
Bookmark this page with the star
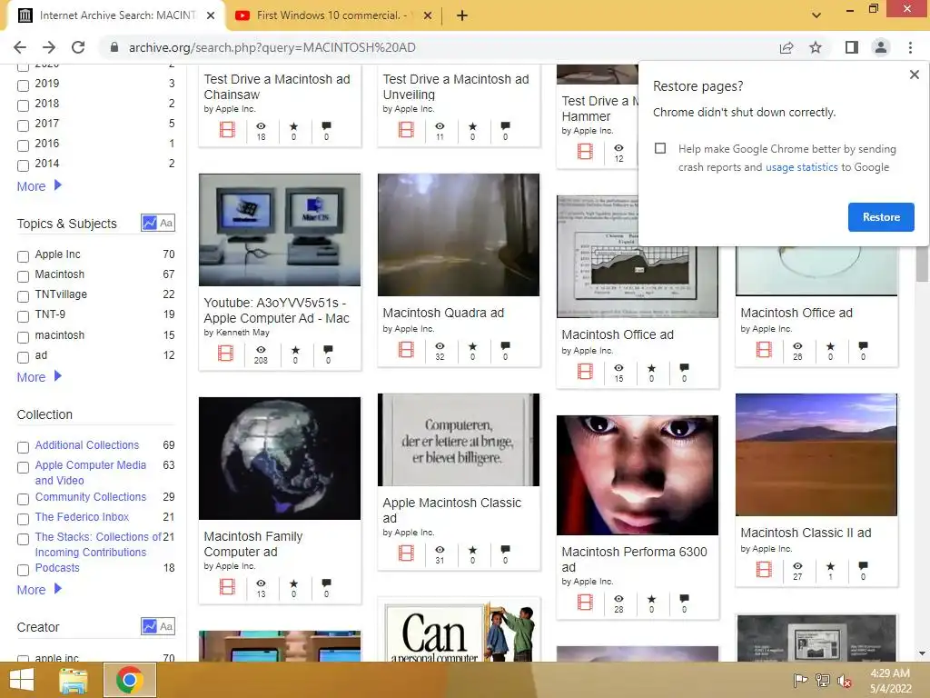816,47
